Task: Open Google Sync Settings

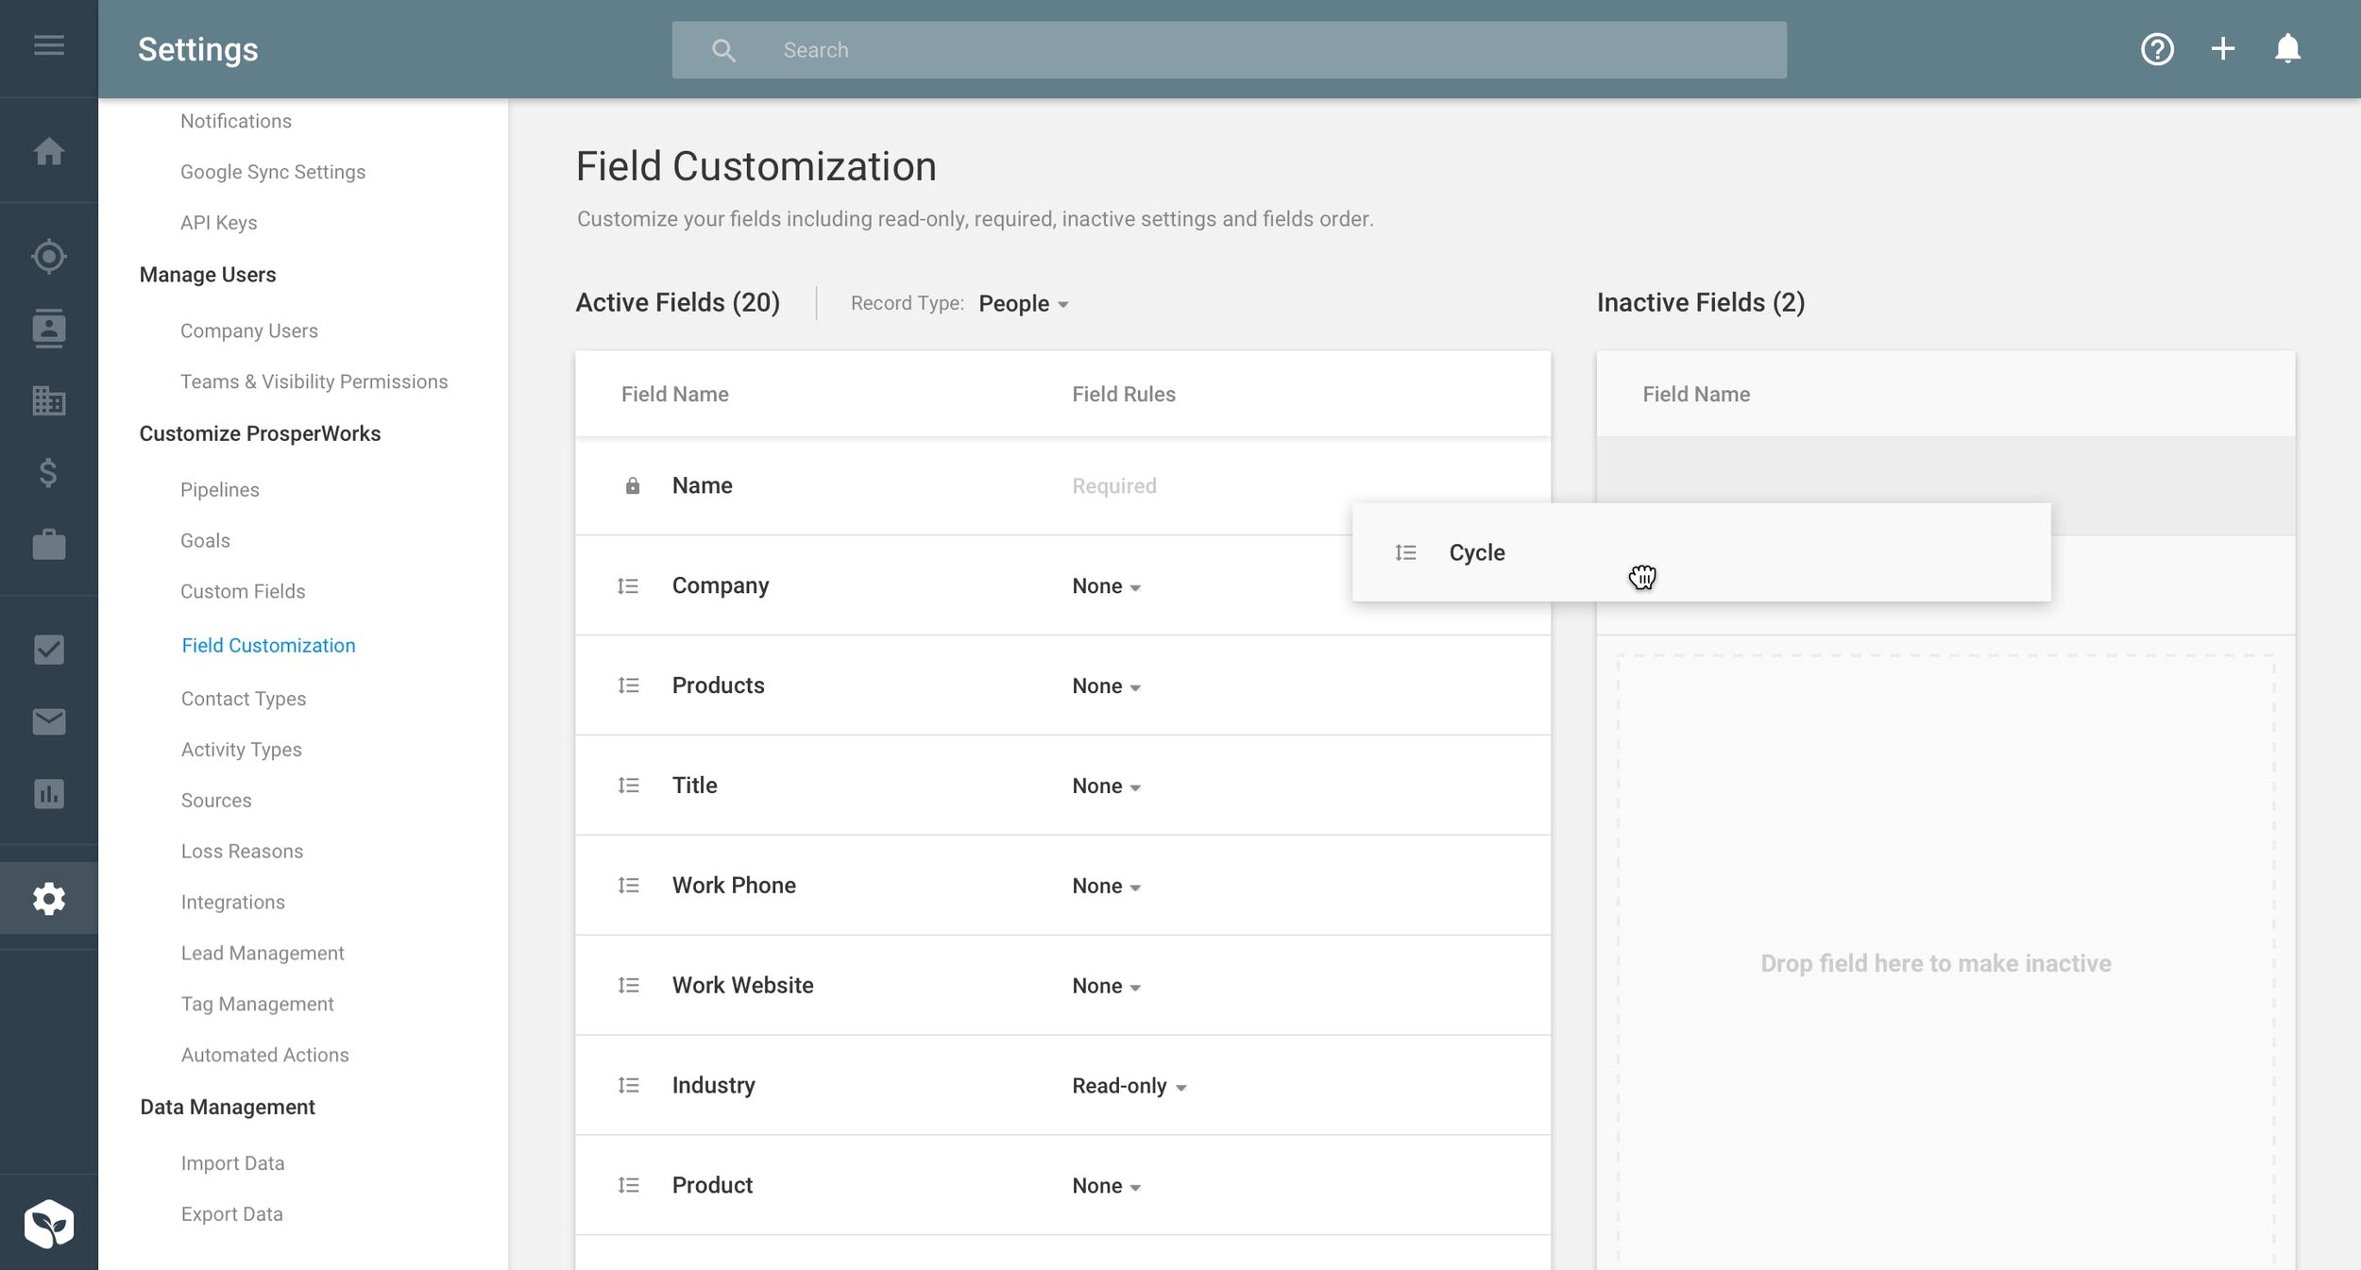Action: pos(273,172)
